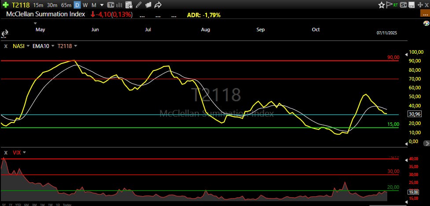Open the more-timeframes dropdown arrow

coord(102,5)
